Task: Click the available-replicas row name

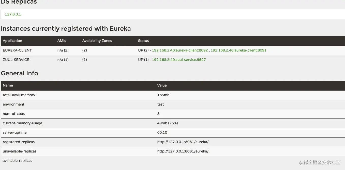Action: (x=18, y=161)
